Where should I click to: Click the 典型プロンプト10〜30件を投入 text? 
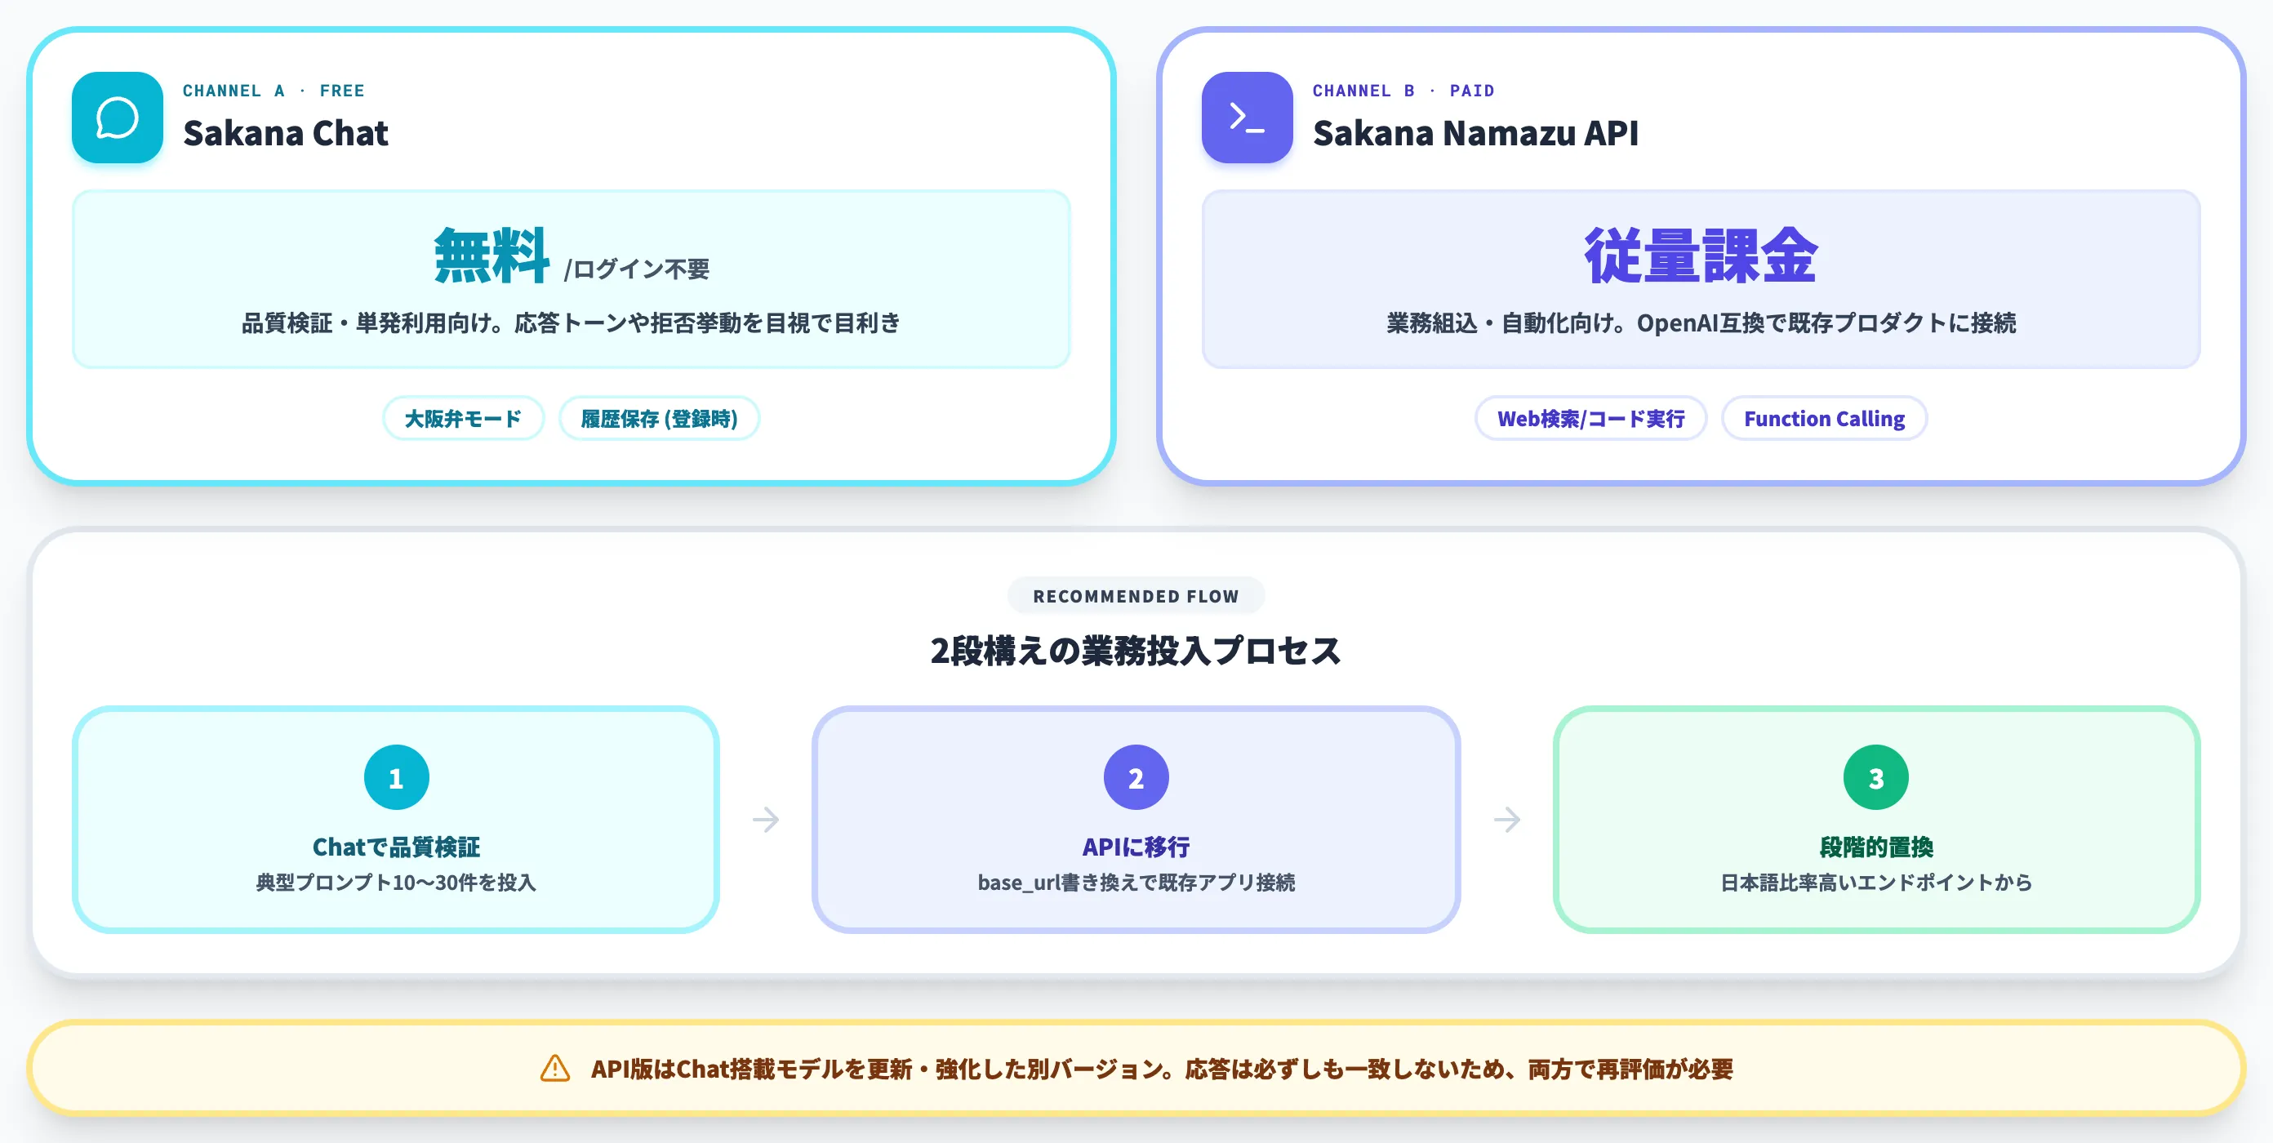coord(396,882)
